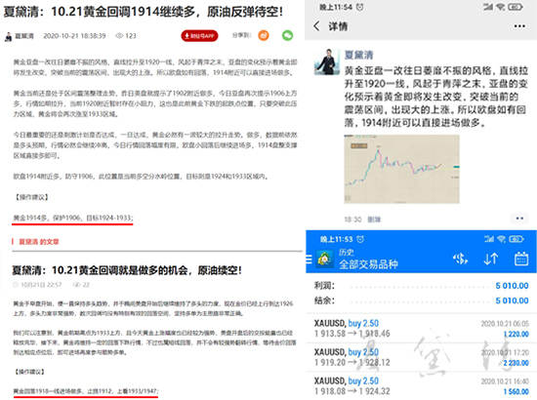
Task: Open the calendar date filter icon
Action: pyautogui.click(x=521, y=259)
